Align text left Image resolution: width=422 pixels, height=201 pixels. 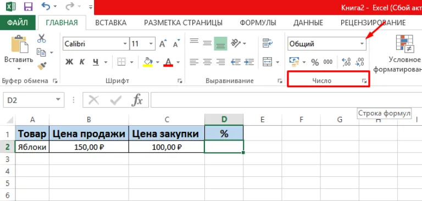coord(194,62)
